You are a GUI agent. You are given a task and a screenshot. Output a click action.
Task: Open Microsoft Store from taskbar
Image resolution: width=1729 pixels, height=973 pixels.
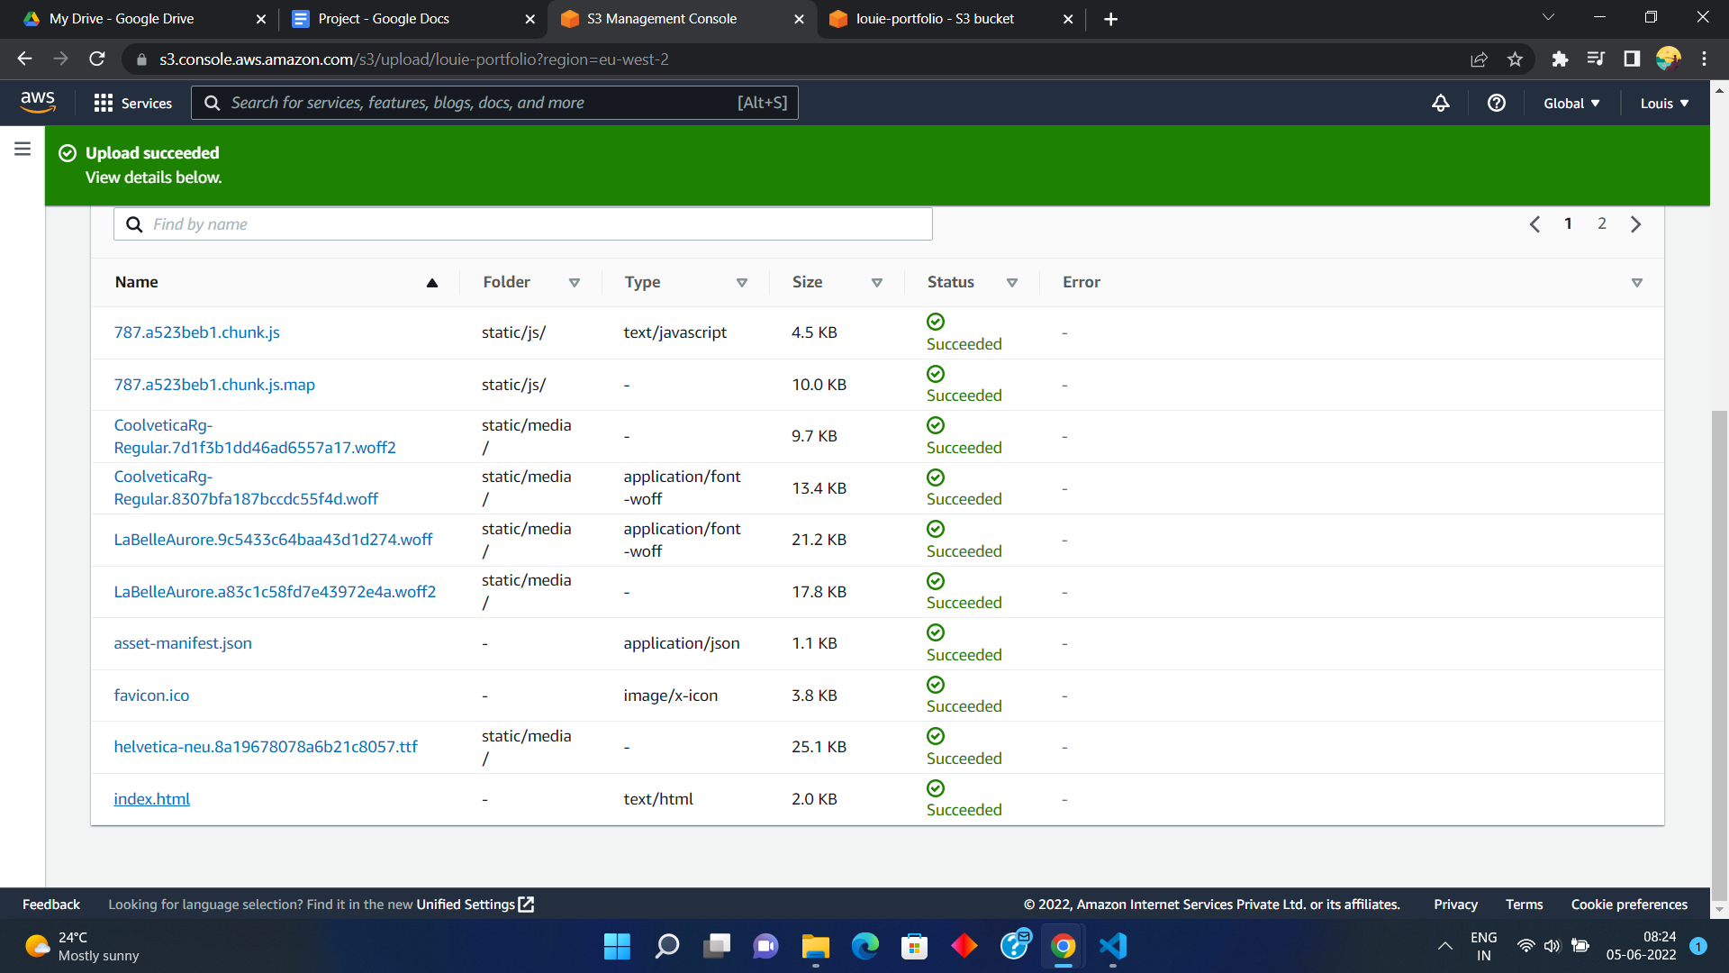point(915,946)
